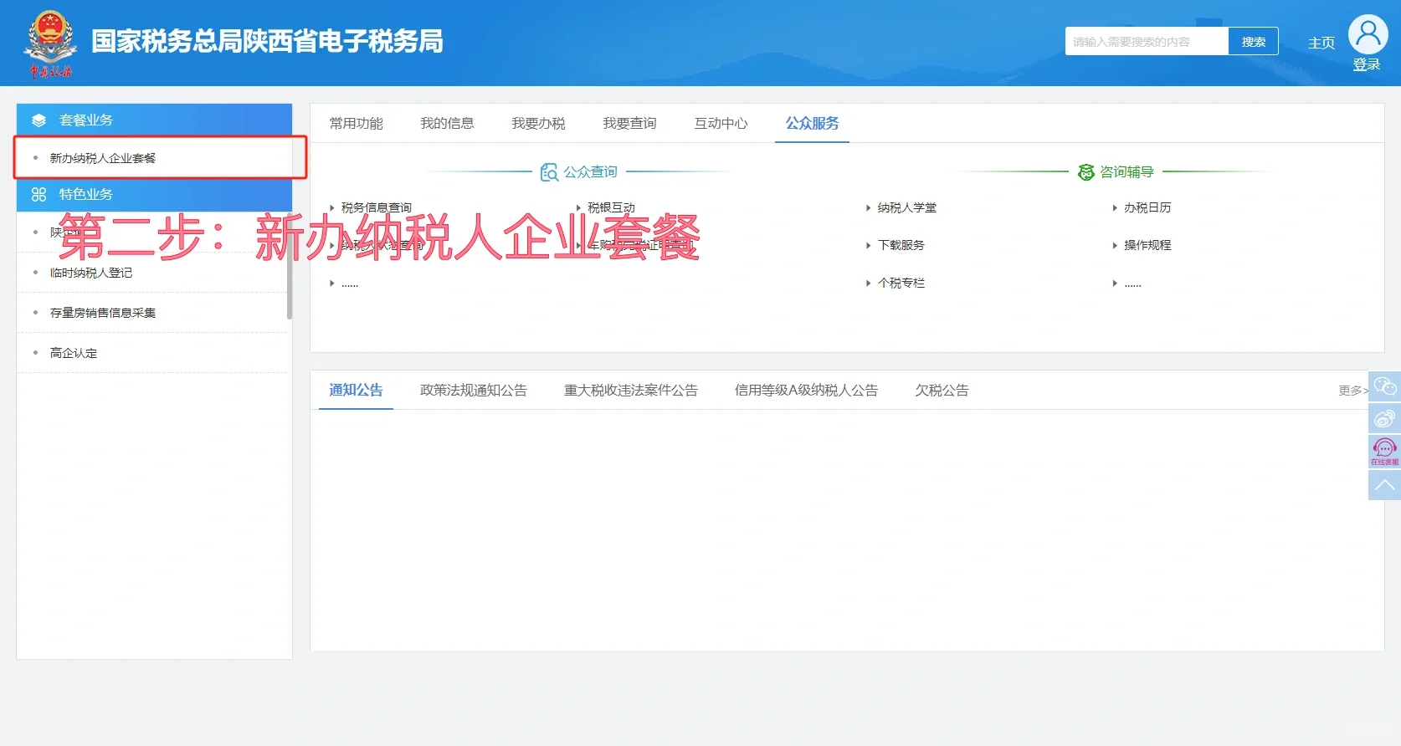Open the WeChat floating sidebar icon

coord(1384,386)
